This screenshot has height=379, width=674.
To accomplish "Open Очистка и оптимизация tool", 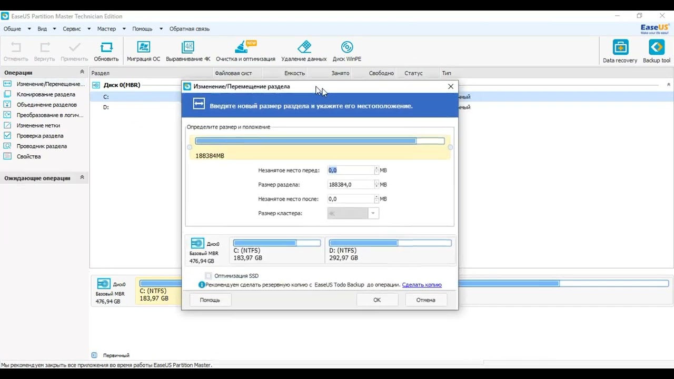I will (x=245, y=52).
